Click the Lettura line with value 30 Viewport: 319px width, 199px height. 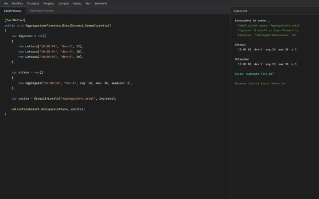pyautogui.click(x=51, y=57)
